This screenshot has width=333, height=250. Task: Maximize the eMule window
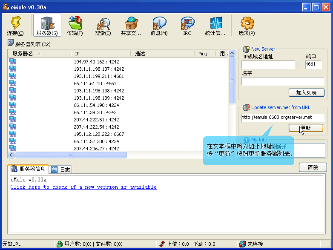(316, 7)
